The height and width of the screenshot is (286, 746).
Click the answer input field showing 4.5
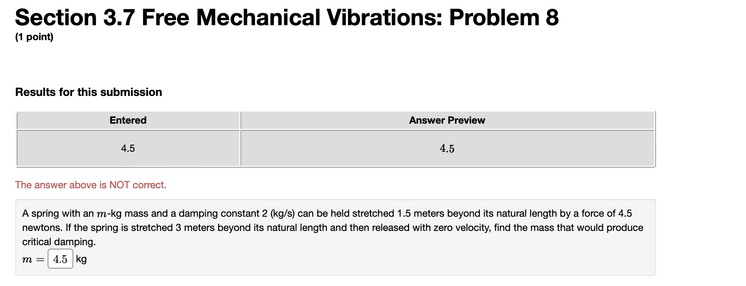pos(60,259)
